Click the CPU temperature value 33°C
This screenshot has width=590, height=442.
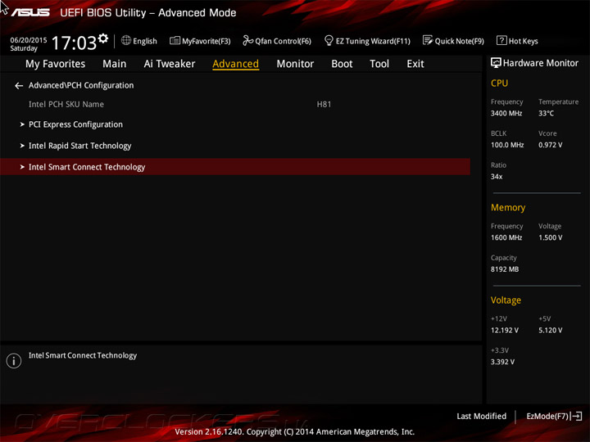(546, 113)
